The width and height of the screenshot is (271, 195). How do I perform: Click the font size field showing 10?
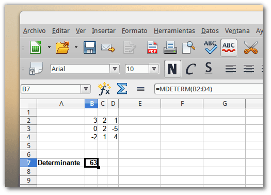click(x=137, y=69)
